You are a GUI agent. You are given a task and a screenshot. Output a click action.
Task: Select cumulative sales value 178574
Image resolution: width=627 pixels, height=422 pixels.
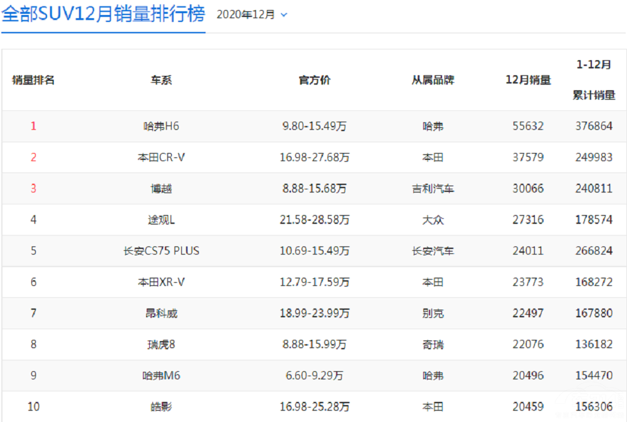[x=594, y=219]
